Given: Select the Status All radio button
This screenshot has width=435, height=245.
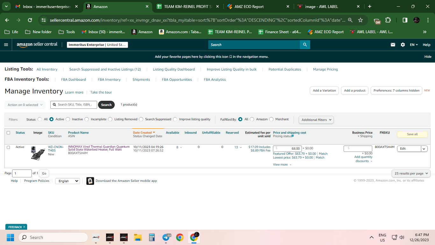Looking at the screenshot, I should coord(40,119).
